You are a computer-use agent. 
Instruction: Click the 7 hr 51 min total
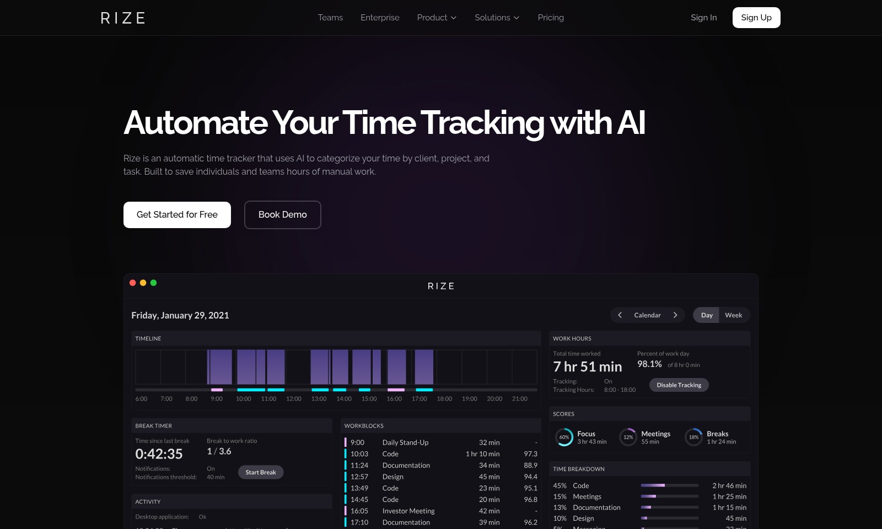click(588, 367)
